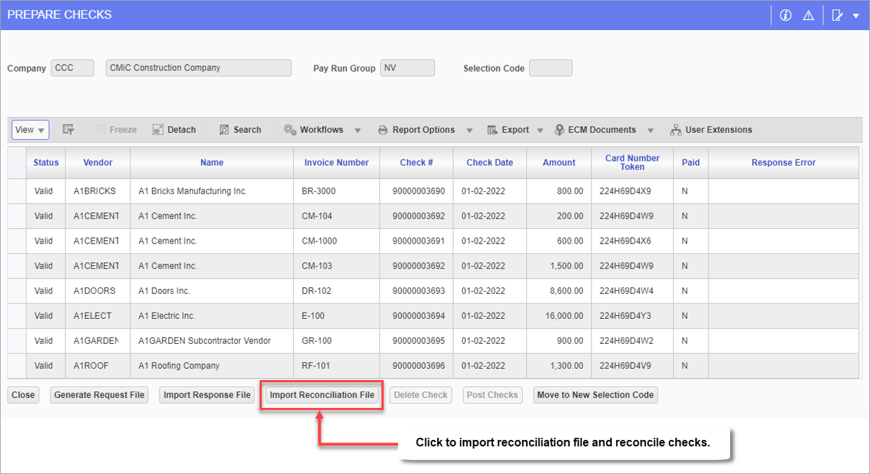The height and width of the screenshot is (474, 870).
Task: Click the Delete Check button
Action: tap(420, 395)
